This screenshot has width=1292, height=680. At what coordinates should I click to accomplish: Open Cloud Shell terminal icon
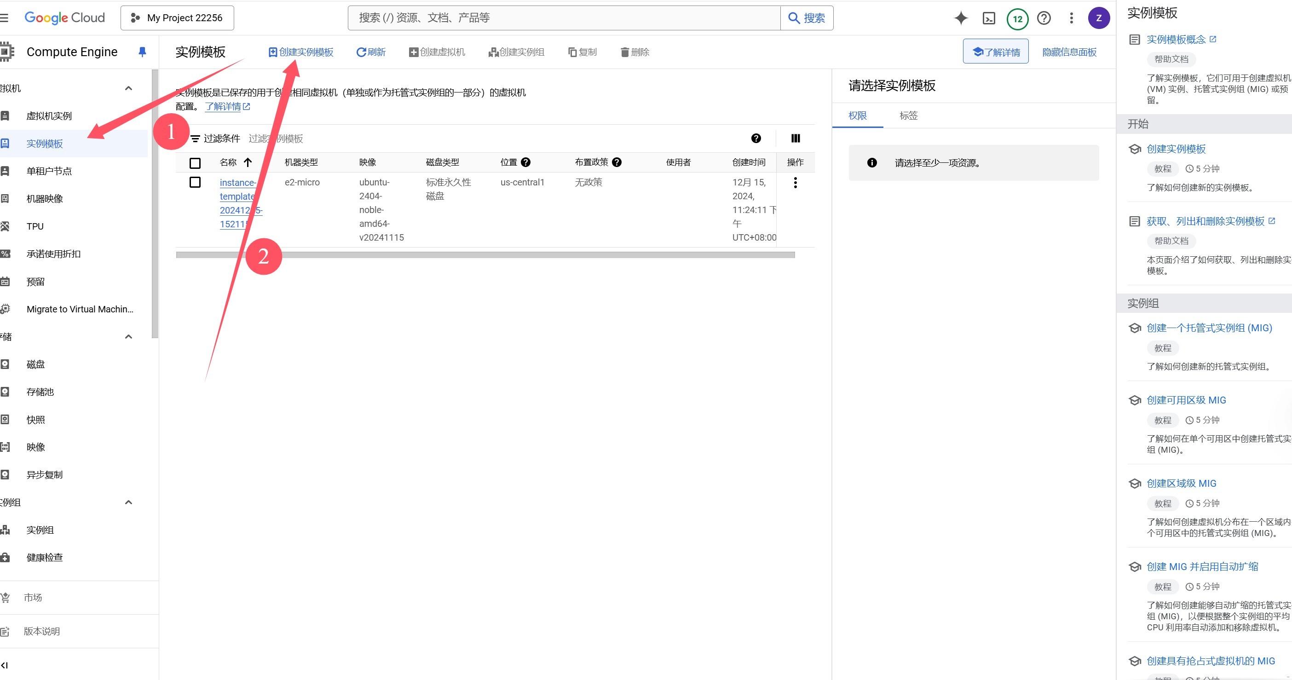coord(989,18)
